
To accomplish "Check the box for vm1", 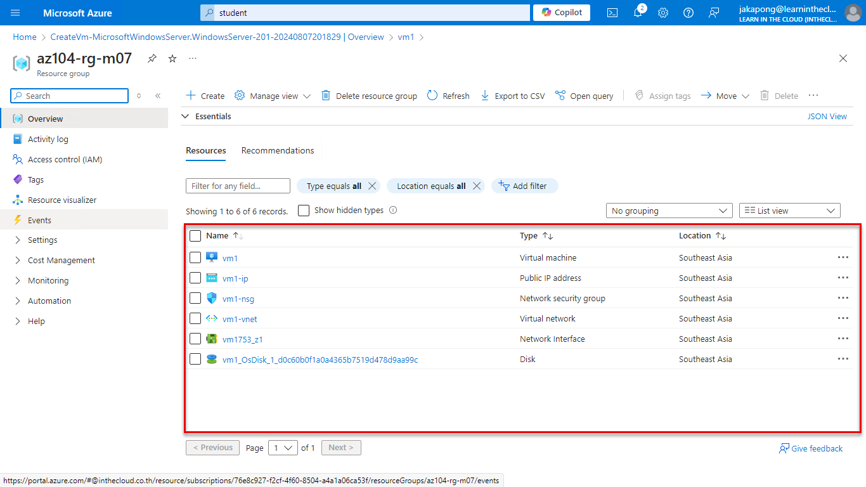I will 195,257.
